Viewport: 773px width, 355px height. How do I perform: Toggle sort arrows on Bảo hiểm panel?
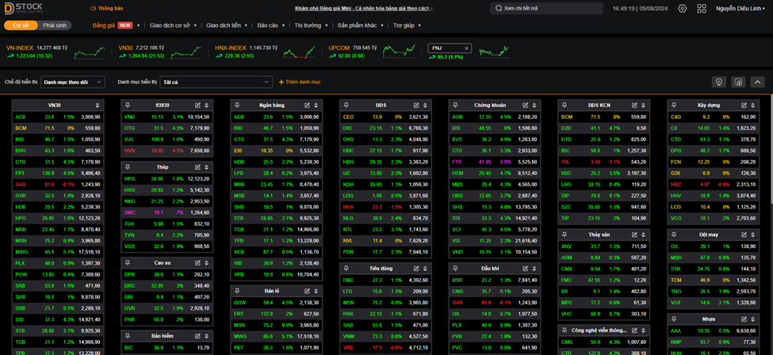(x=207, y=336)
